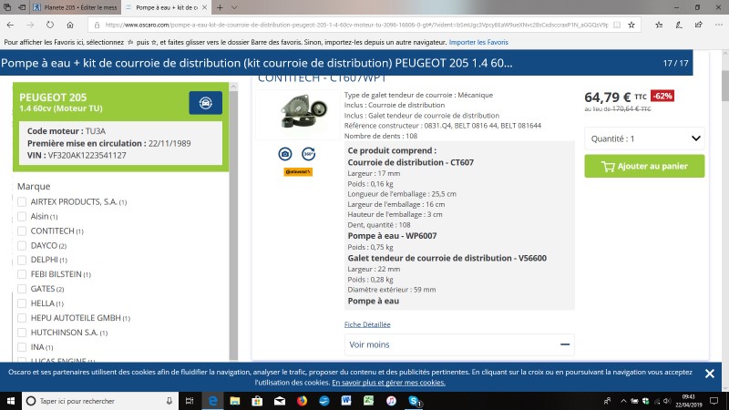Open Microsoft Store from taskbar
The image size is (729, 410).
[257, 401]
